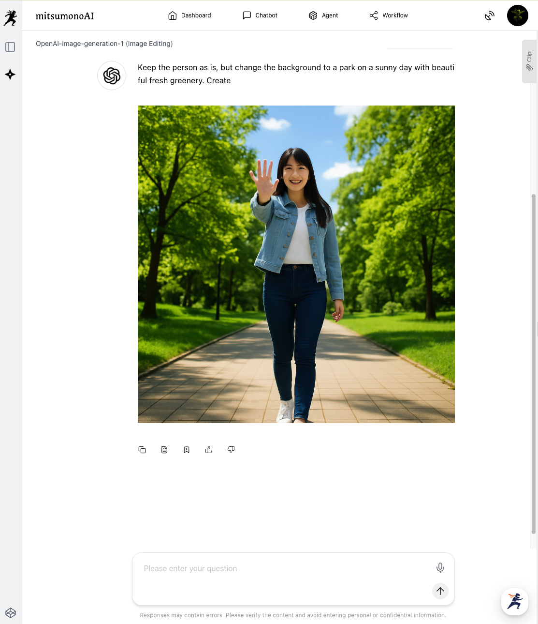Open the Agent page
Image resolution: width=538 pixels, height=624 pixels.
pos(323,15)
